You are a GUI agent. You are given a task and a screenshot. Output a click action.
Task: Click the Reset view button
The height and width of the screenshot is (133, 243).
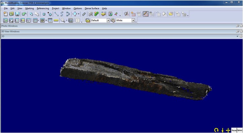pos(234,130)
